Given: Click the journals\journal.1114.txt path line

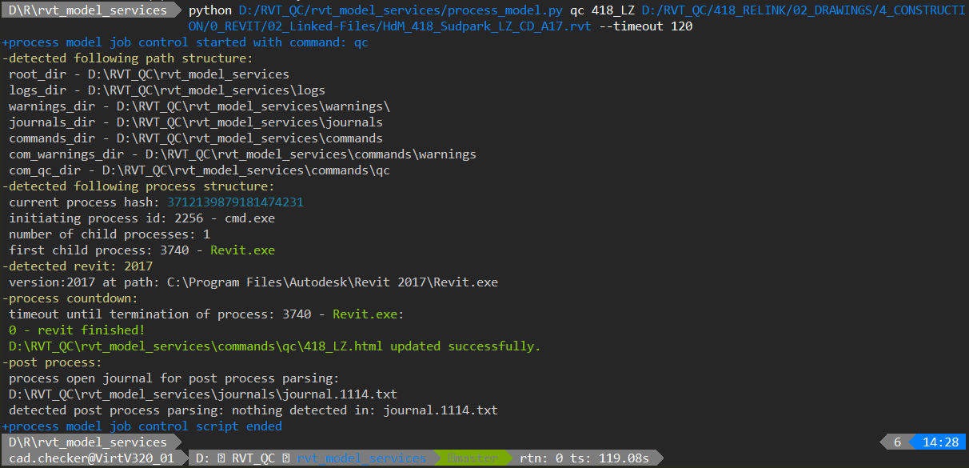Looking at the screenshot, I should [x=203, y=394].
